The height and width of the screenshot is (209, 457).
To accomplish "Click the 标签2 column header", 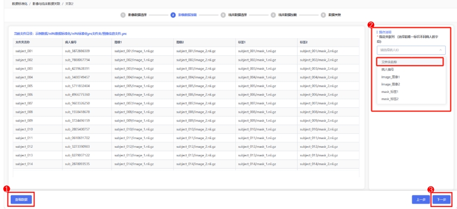I will click(x=328, y=42).
